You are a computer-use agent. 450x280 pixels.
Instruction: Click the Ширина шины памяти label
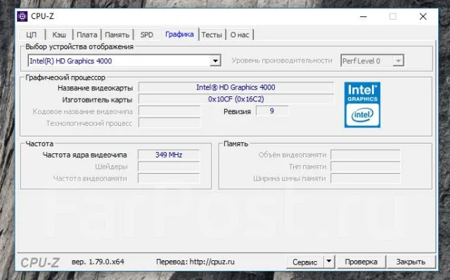pyautogui.click(x=290, y=179)
